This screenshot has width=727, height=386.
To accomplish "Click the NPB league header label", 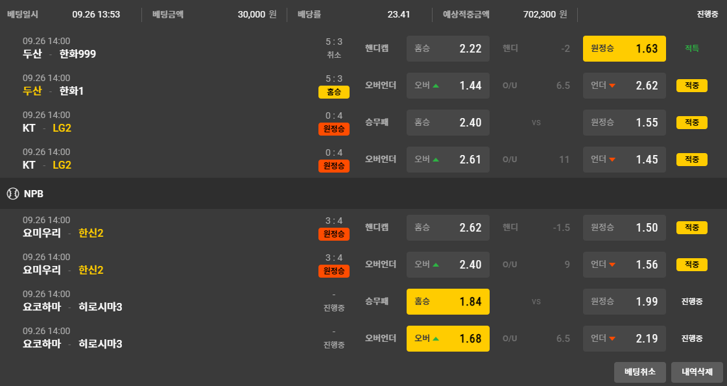I will (34, 193).
